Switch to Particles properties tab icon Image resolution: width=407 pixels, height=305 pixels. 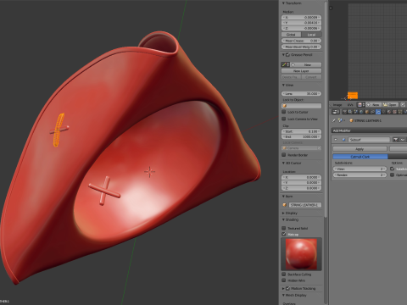click(400, 112)
